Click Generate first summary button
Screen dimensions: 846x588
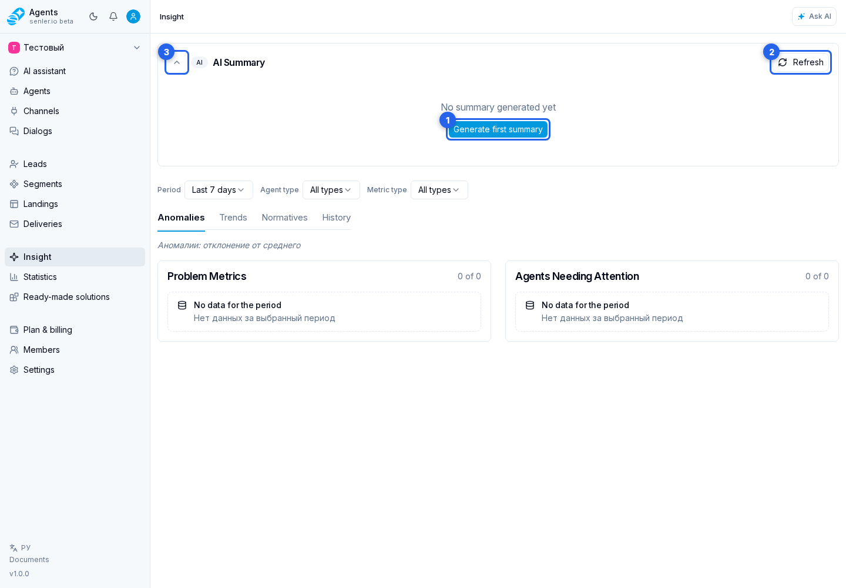pyautogui.click(x=498, y=129)
